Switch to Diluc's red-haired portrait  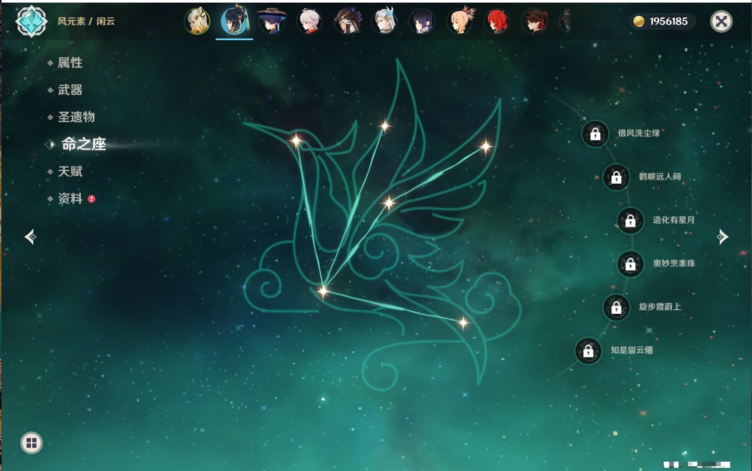point(497,21)
